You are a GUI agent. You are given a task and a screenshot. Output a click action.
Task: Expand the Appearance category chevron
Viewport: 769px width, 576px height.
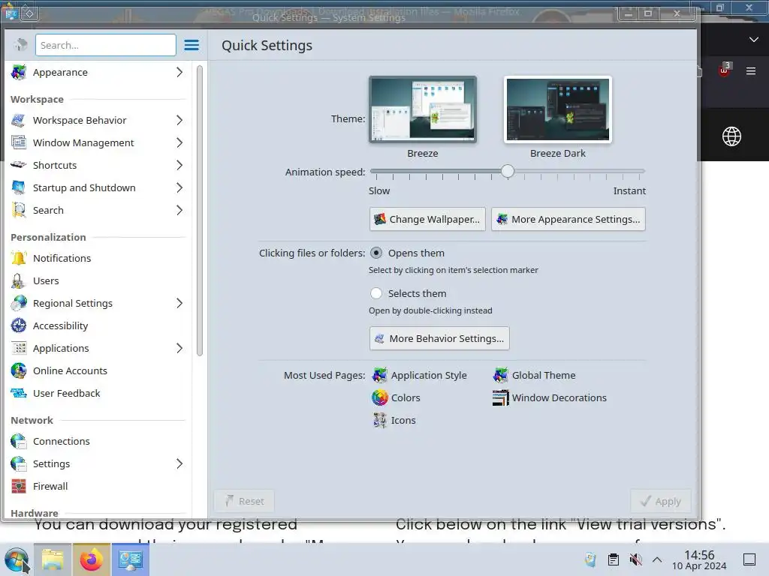179,73
